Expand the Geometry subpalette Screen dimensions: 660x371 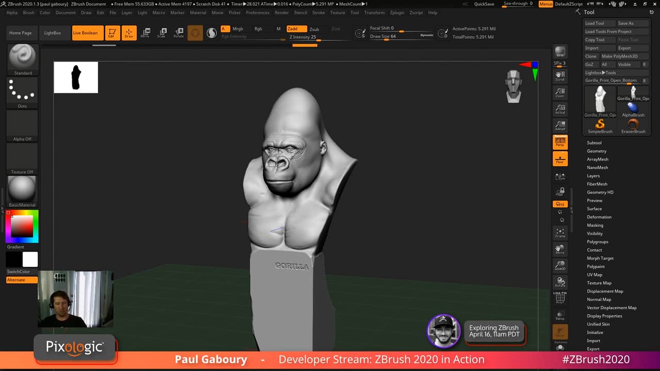597,151
